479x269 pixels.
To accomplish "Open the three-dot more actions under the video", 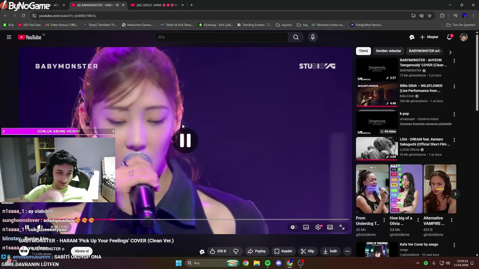I will (347, 251).
